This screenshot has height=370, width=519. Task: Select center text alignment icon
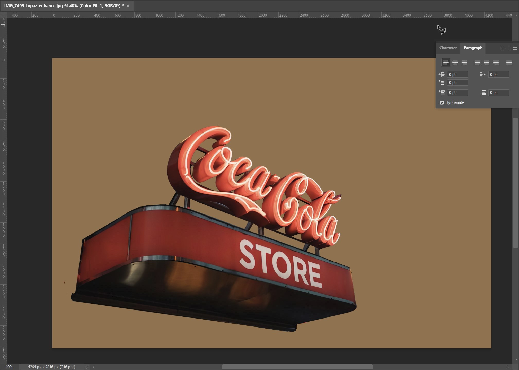pyautogui.click(x=455, y=62)
